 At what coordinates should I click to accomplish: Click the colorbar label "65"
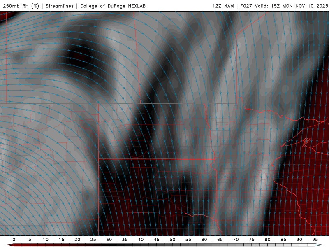pos(220,240)
